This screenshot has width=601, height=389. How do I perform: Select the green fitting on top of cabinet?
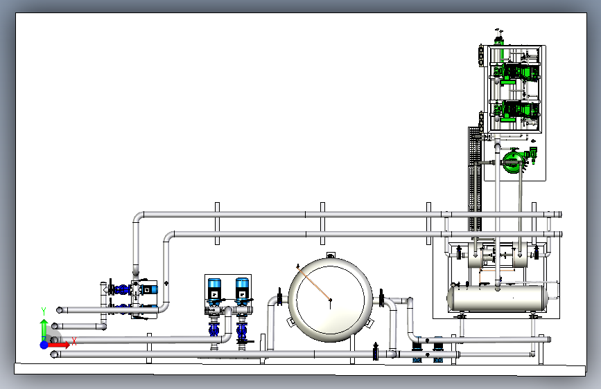coord(498,39)
